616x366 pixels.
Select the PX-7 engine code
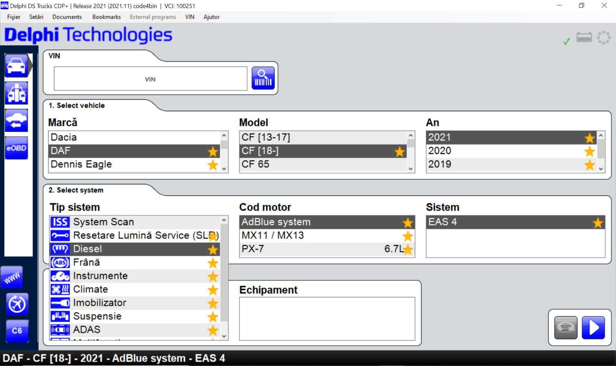[327, 249]
